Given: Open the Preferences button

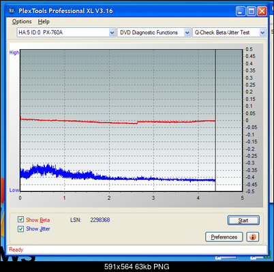Looking at the screenshot, I should (224, 237).
